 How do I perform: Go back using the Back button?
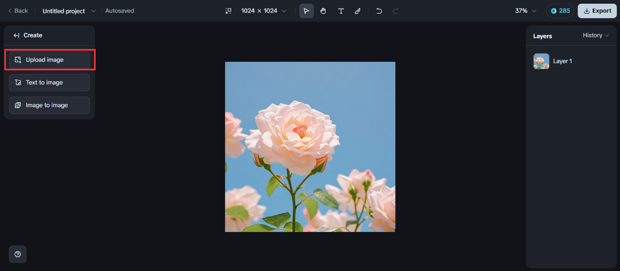18,11
